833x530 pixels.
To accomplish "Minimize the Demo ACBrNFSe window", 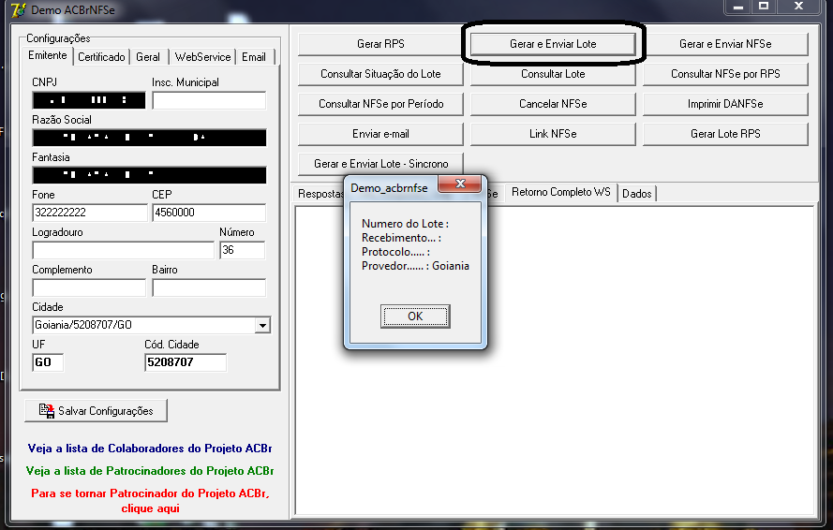I will 738,7.
